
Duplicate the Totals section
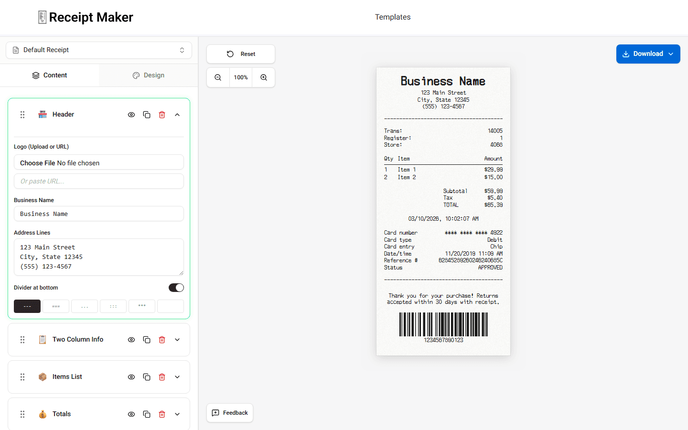tap(147, 414)
